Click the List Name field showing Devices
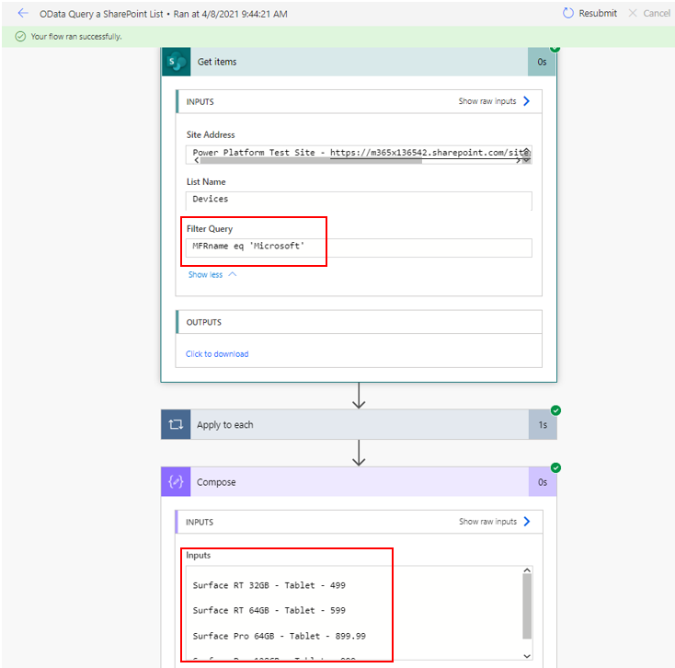675x668 pixels. coord(359,201)
